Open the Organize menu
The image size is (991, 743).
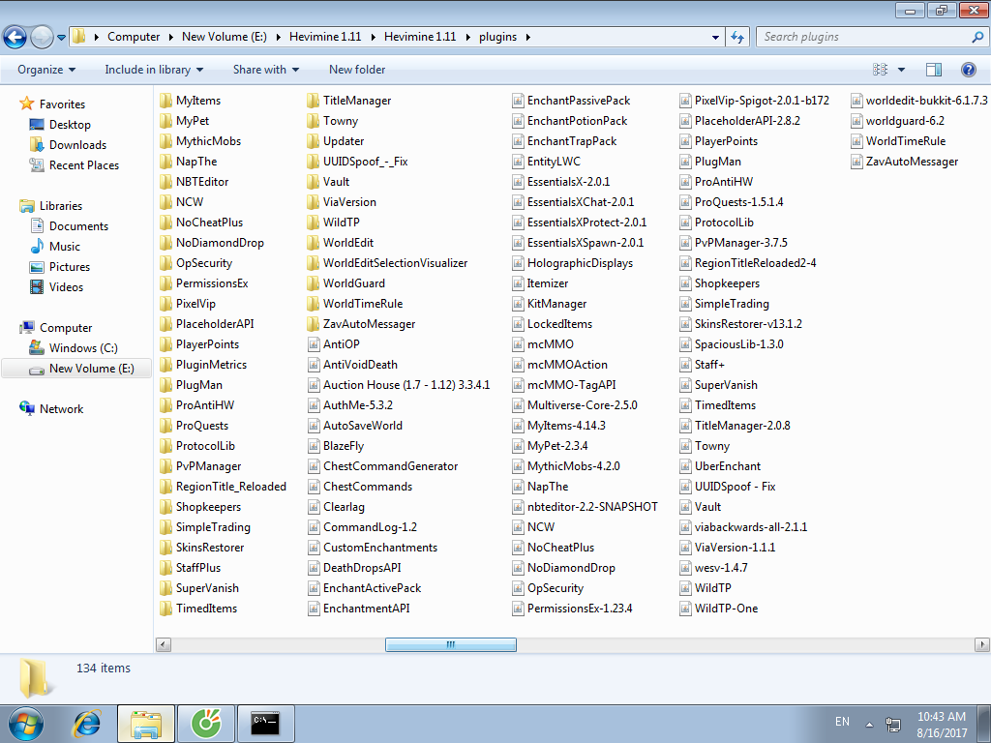(x=46, y=70)
